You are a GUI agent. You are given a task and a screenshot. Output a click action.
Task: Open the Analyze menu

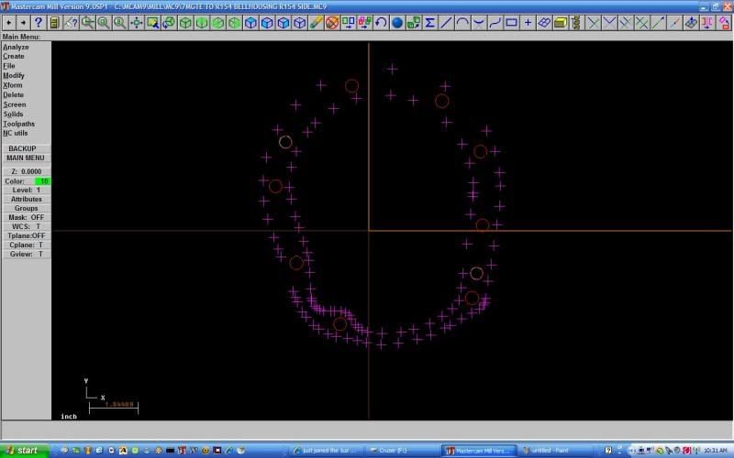pos(16,48)
